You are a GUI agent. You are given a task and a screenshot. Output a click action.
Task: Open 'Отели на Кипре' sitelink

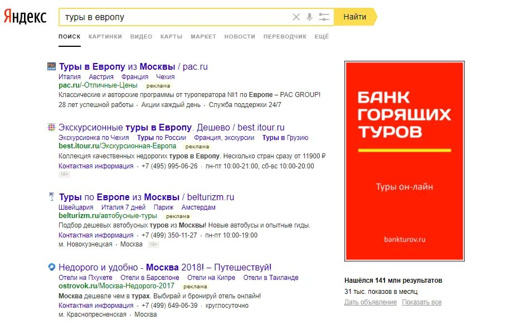point(211,278)
